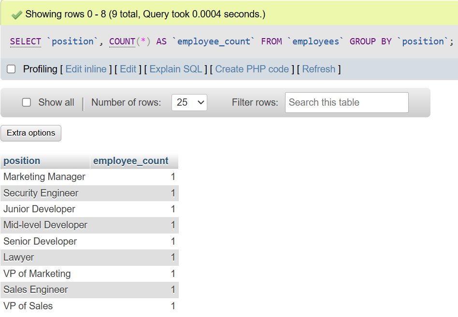458x317 pixels.
Task: Enable the Profiling checkbox
Action: [x=11, y=69]
